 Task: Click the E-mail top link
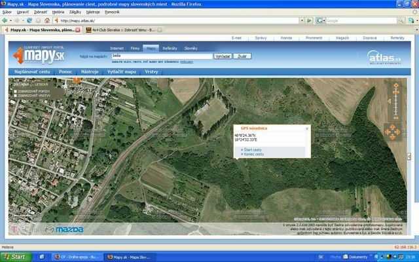236,38
